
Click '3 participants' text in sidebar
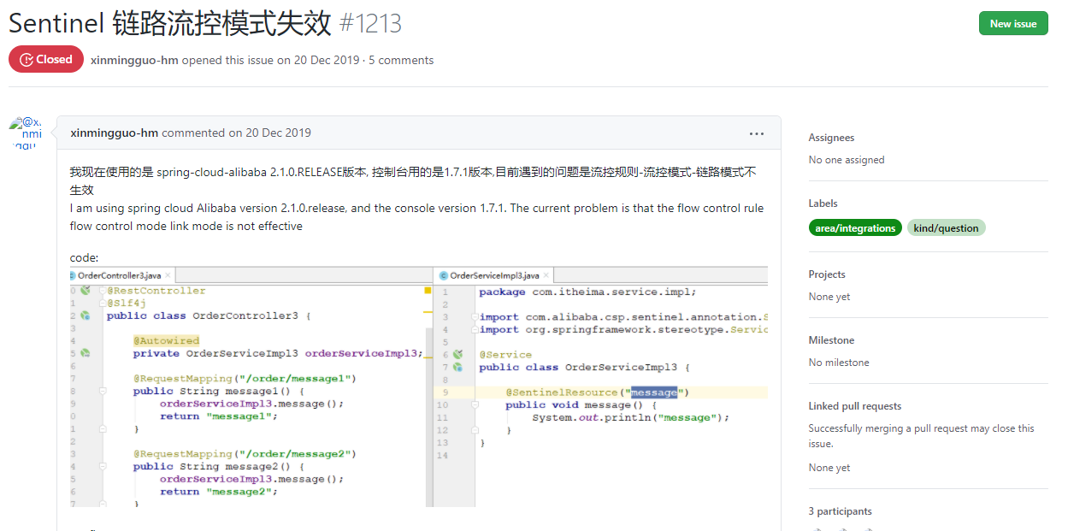(x=841, y=511)
